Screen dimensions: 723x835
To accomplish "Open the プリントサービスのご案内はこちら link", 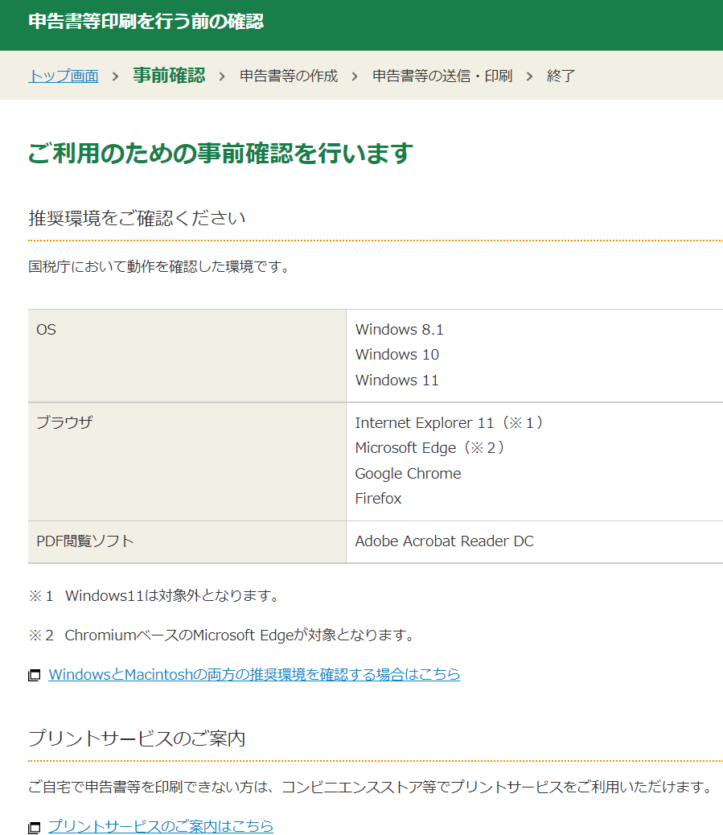I will pos(161,826).
